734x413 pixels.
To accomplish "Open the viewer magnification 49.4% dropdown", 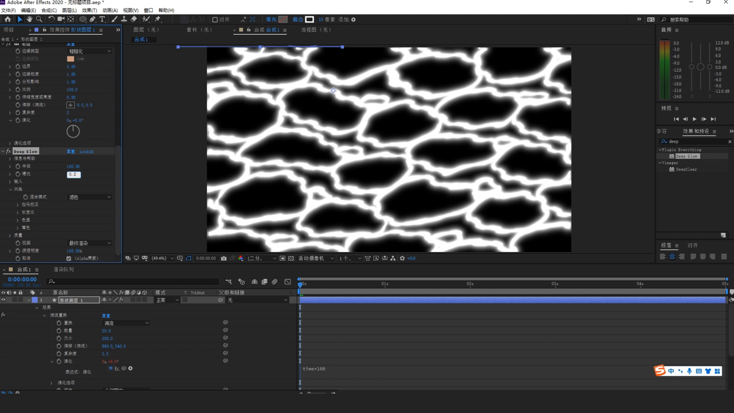I will pyautogui.click(x=162, y=259).
